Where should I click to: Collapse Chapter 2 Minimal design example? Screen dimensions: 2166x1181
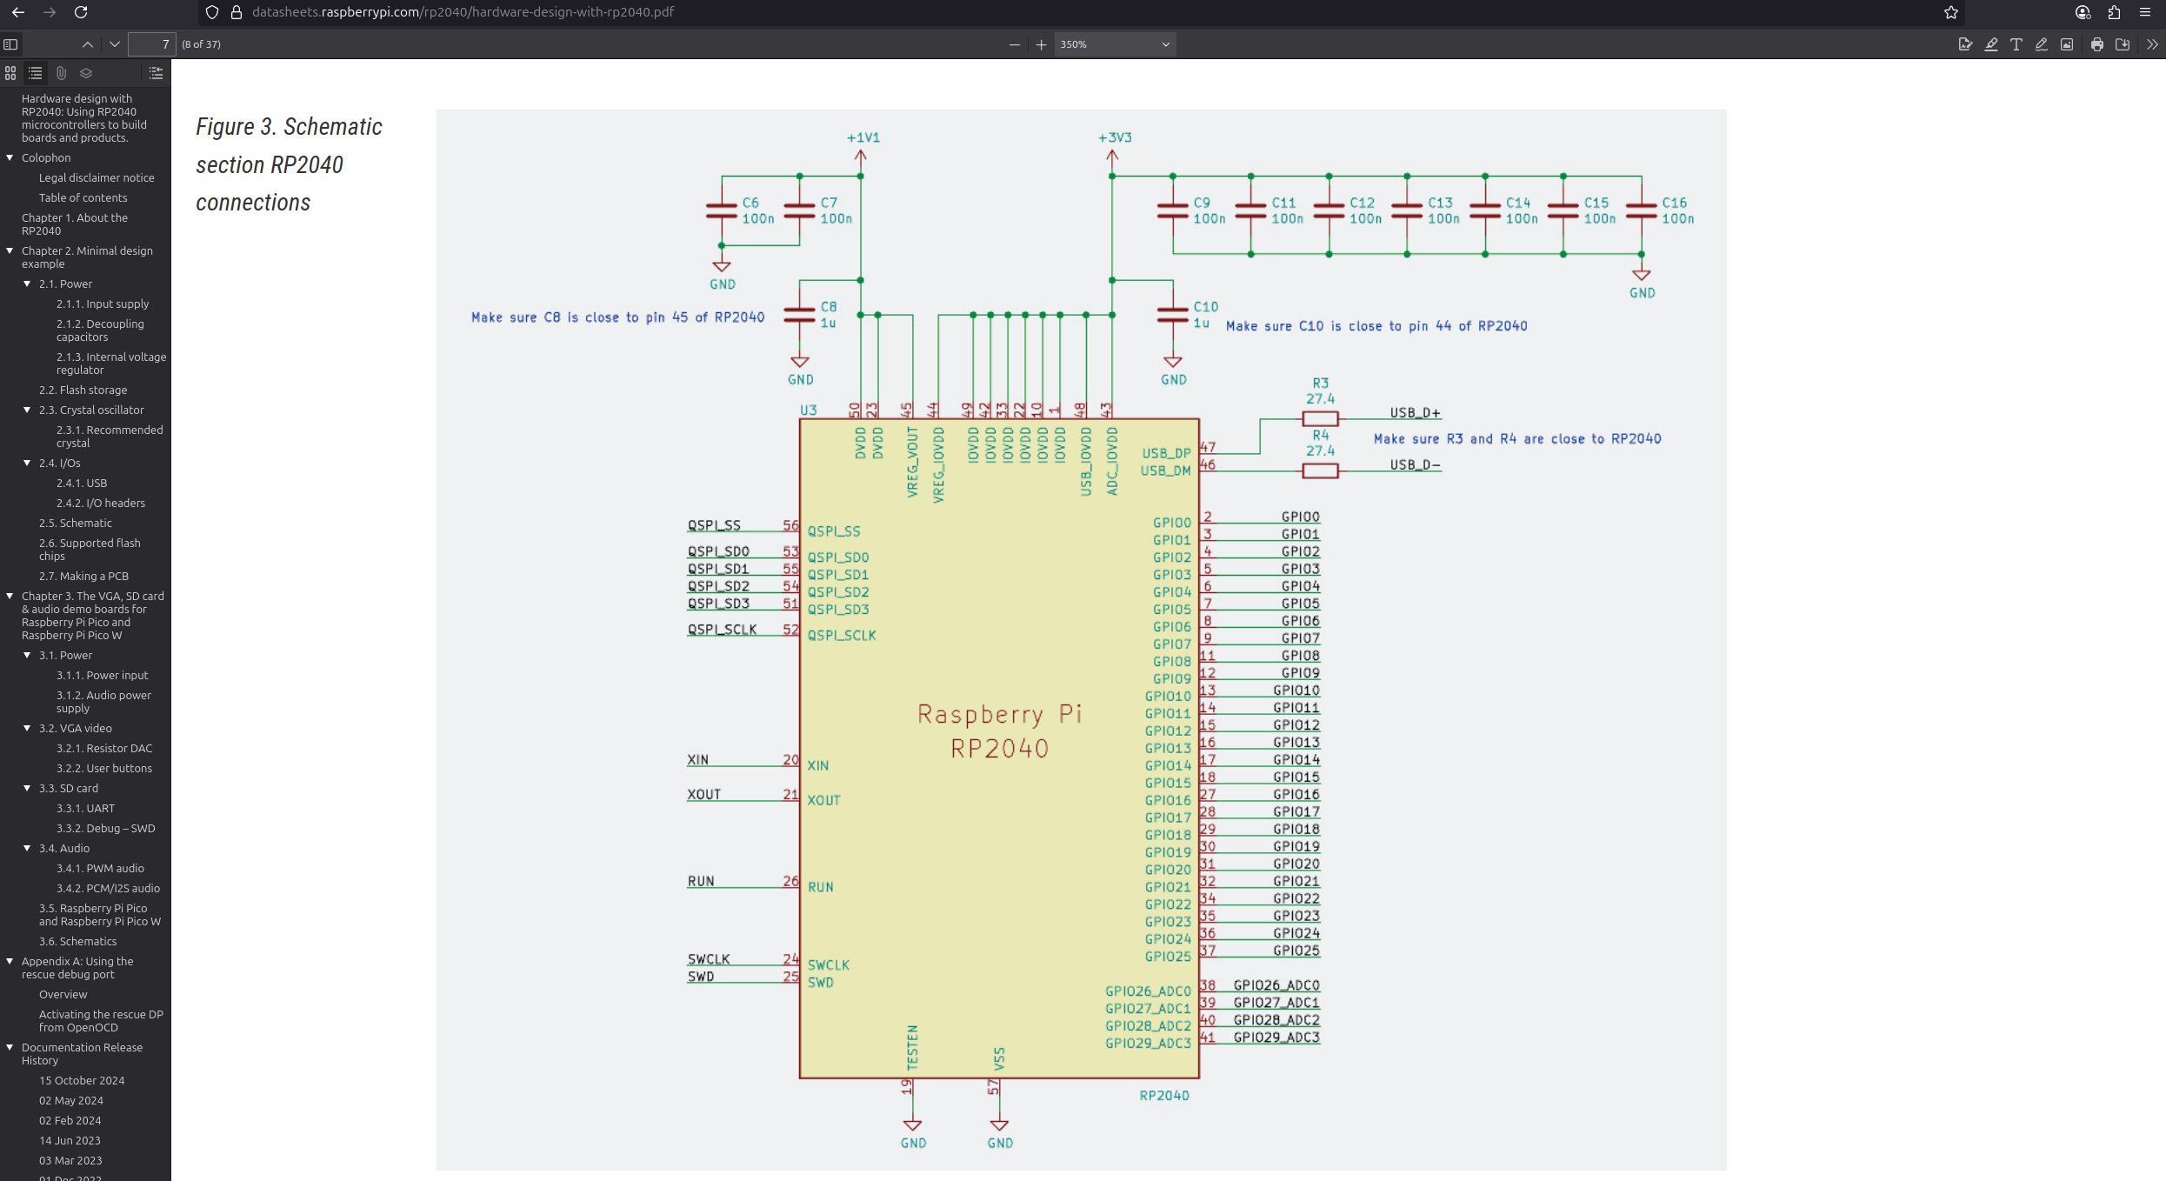click(10, 250)
